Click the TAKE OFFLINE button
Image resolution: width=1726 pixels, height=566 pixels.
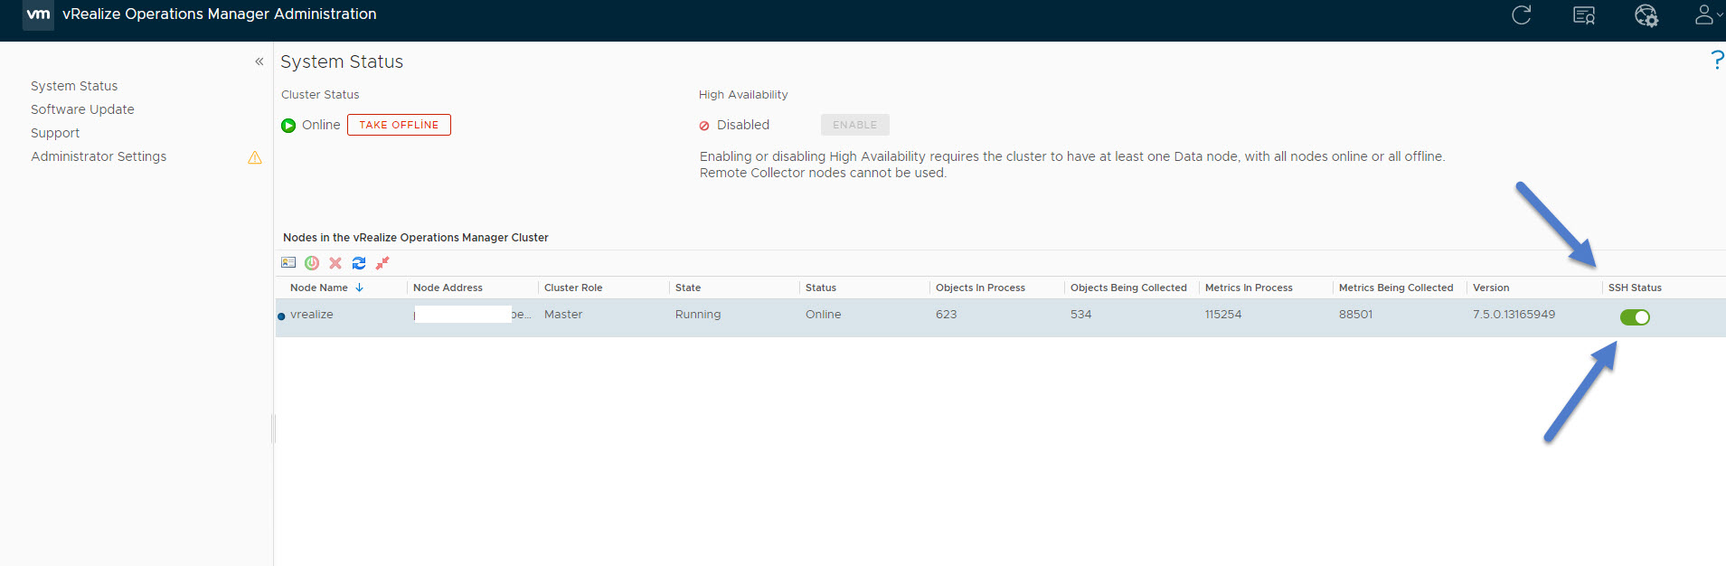(399, 125)
